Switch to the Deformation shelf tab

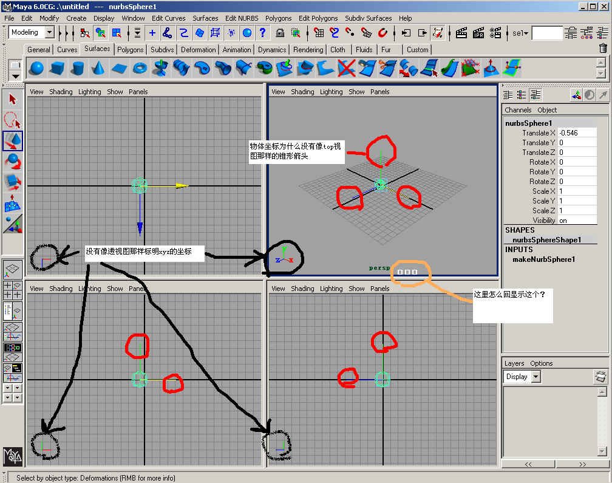199,50
